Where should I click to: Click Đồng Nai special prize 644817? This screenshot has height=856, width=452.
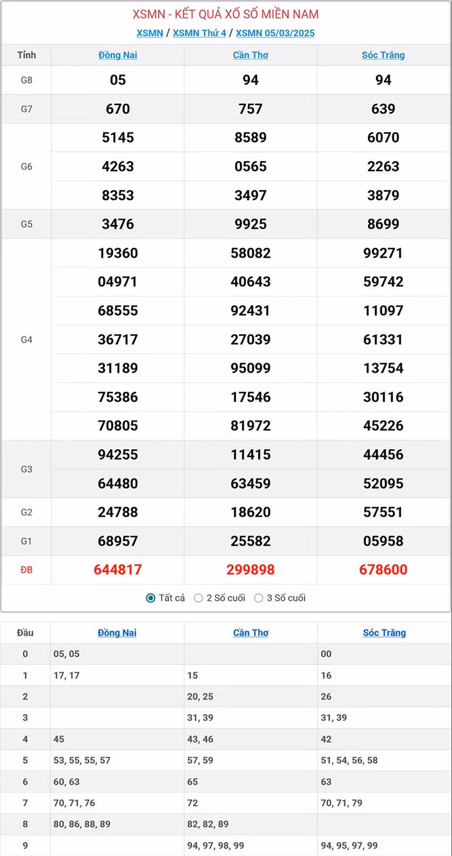(118, 570)
